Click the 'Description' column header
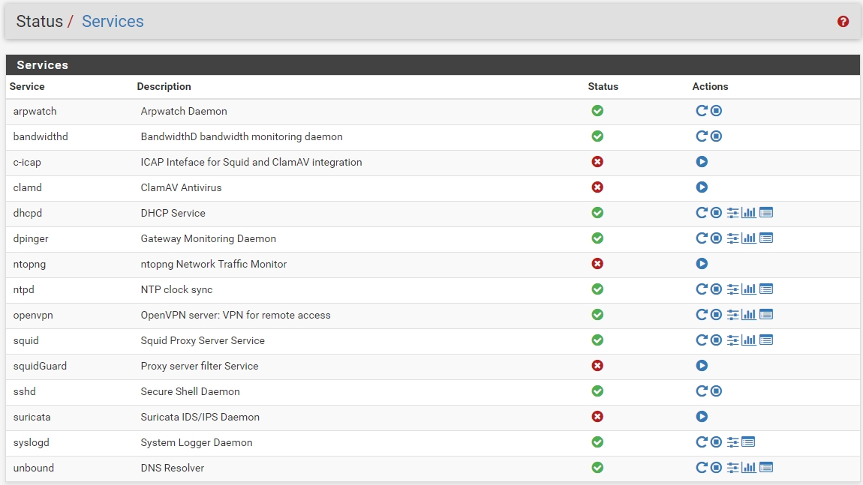863x485 pixels. click(x=164, y=86)
